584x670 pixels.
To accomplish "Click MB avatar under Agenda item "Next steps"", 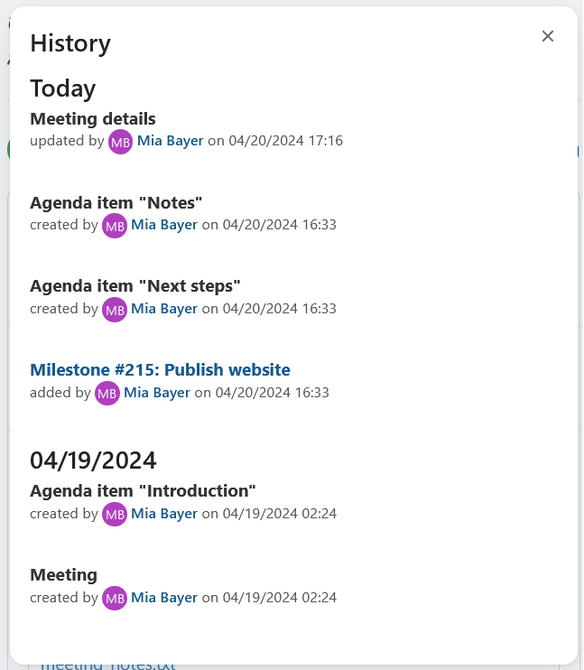I will (115, 310).
